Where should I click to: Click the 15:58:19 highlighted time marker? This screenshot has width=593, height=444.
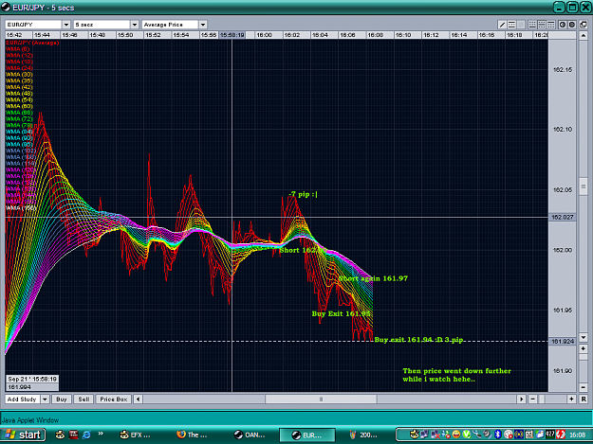point(232,35)
